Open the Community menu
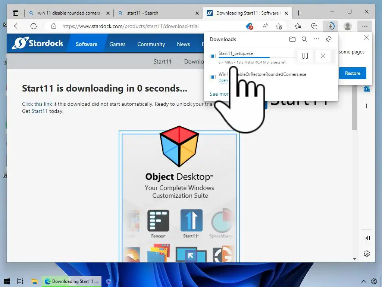 pos(151,44)
